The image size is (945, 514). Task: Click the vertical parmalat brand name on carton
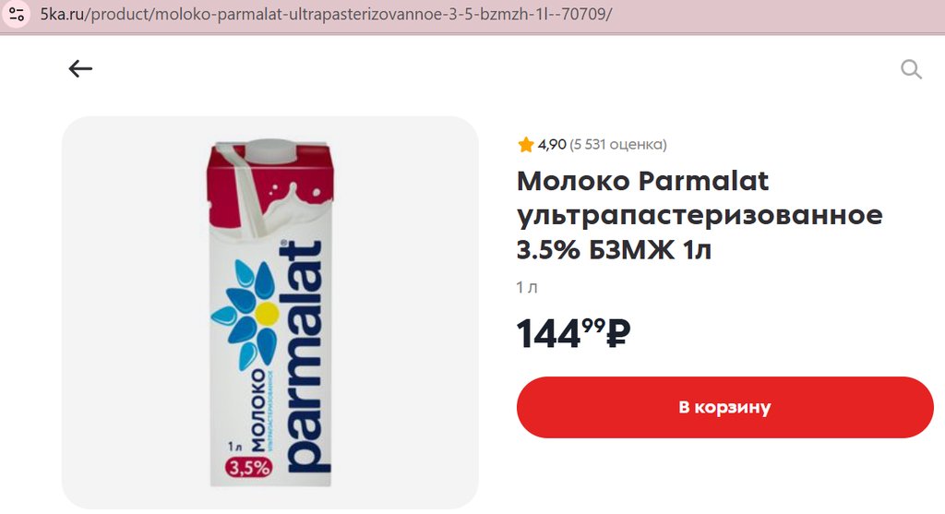coord(305,357)
